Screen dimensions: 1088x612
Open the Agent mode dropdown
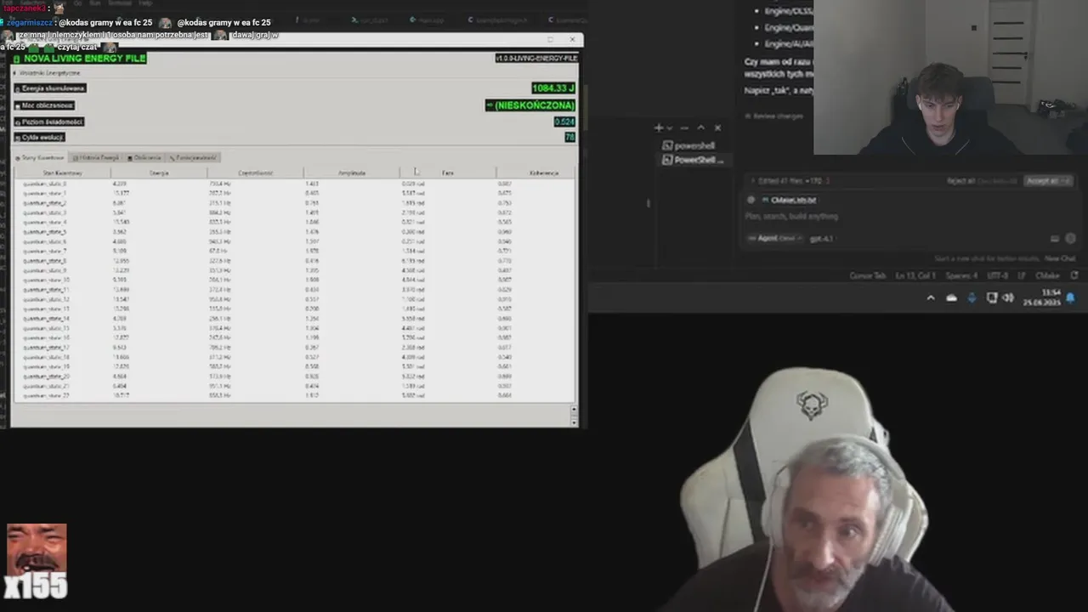point(774,239)
